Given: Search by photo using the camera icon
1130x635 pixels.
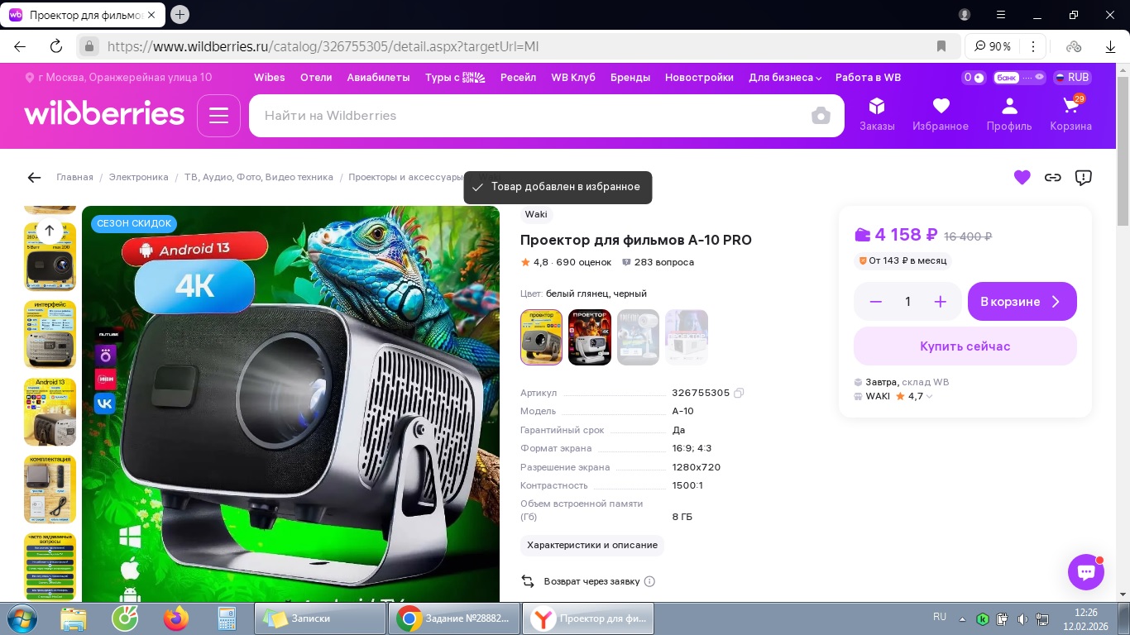Looking at the screenshot, I should pos(821,116).
